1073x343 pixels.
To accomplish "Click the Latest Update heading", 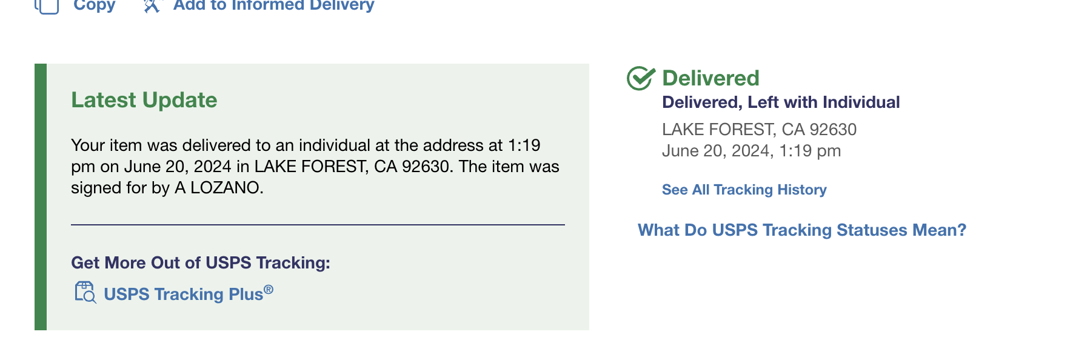I will [144, 100].
